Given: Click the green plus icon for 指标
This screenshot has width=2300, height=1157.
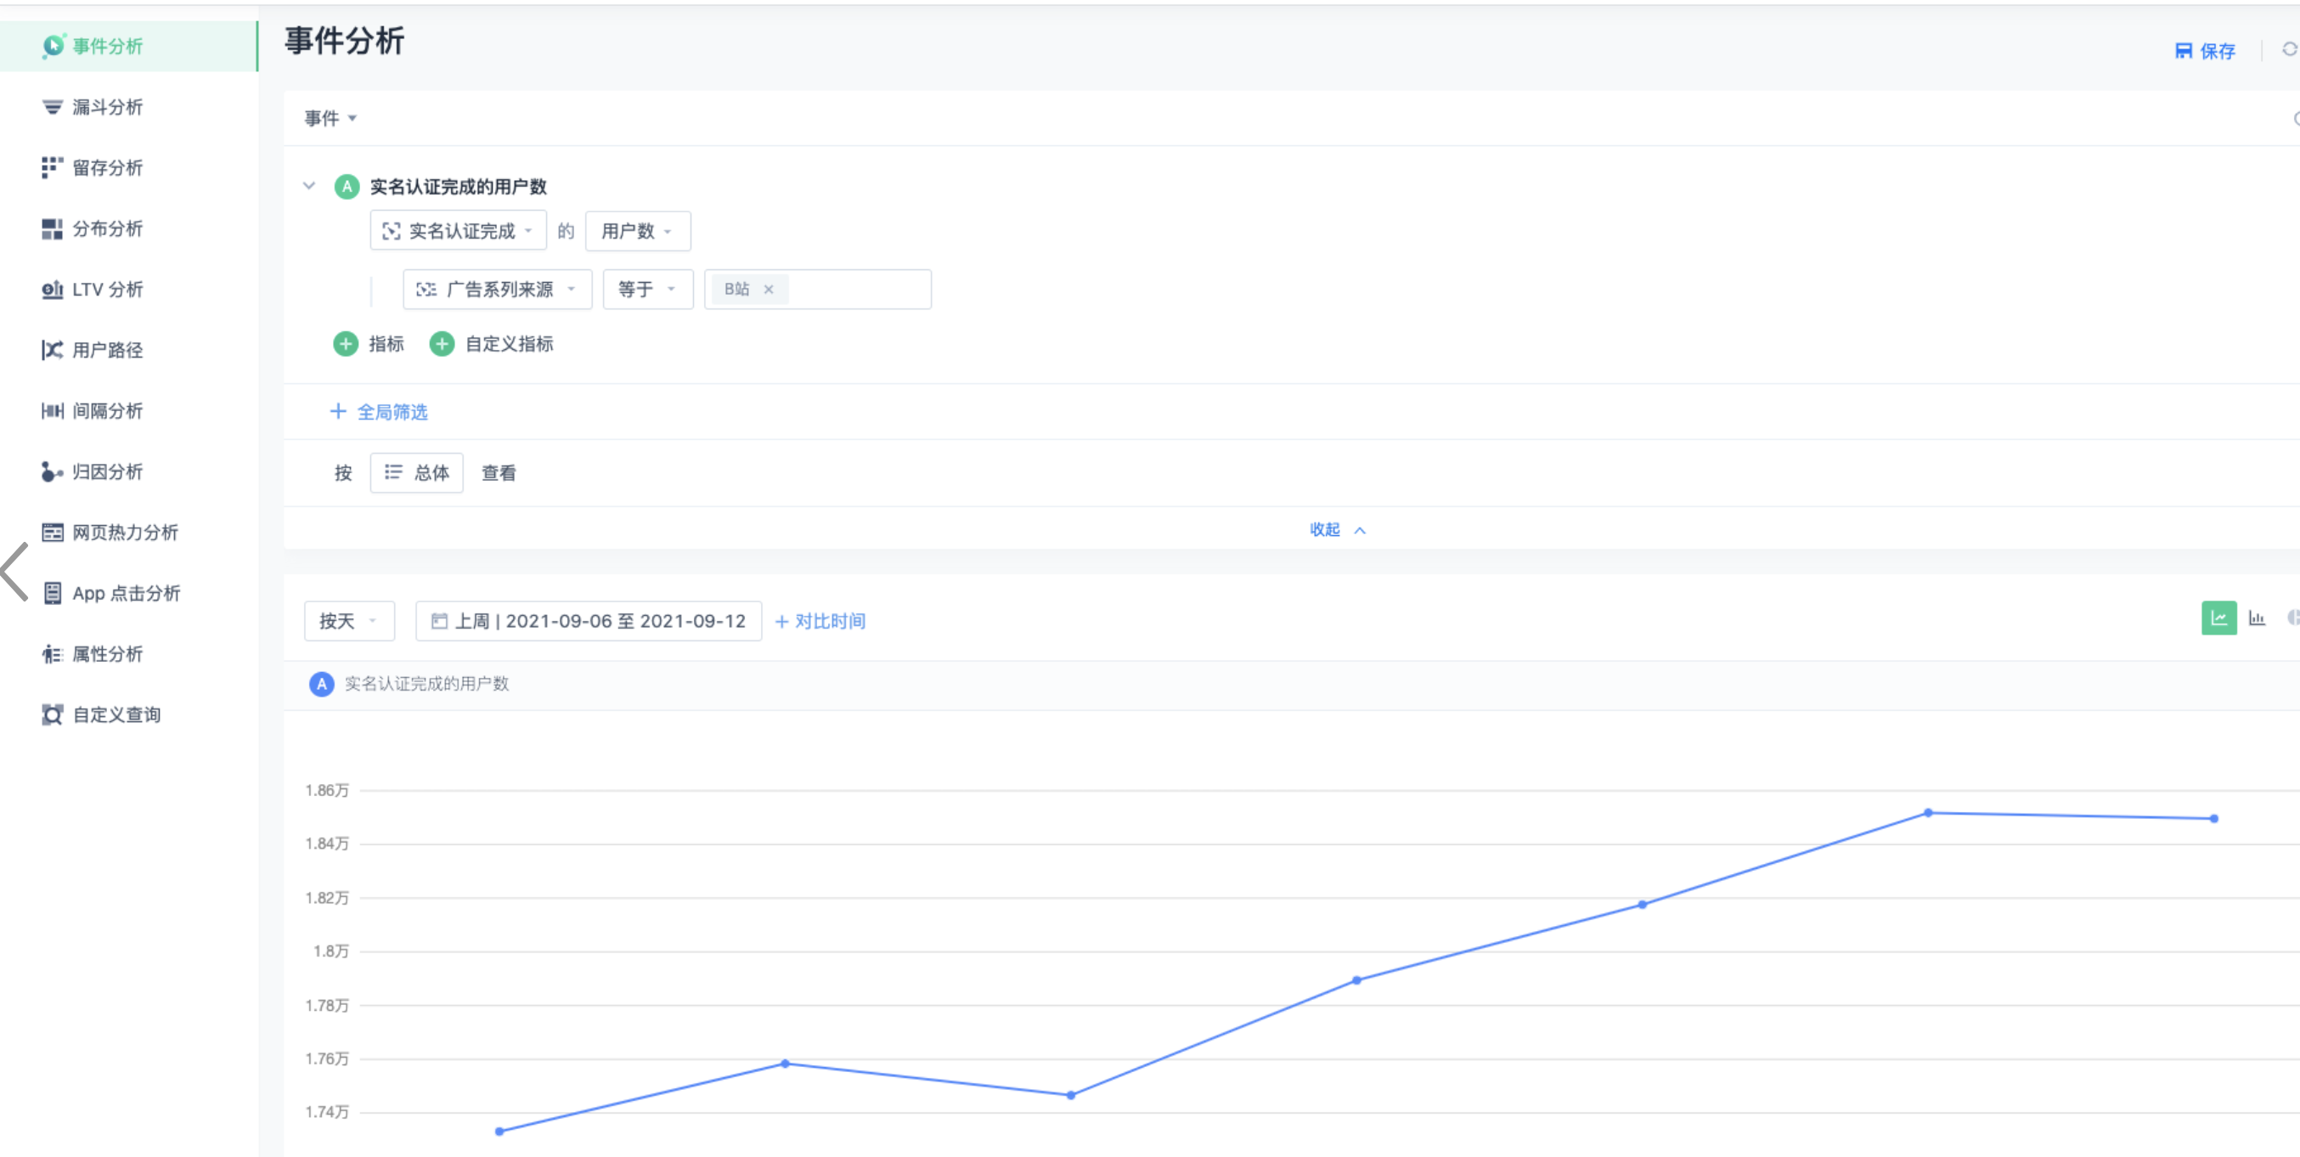Looking at the screenshot, I should pyautogui.click(x=346, y=344).
